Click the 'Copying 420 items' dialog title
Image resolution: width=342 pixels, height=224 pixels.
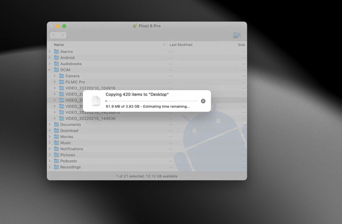point(137,95)
